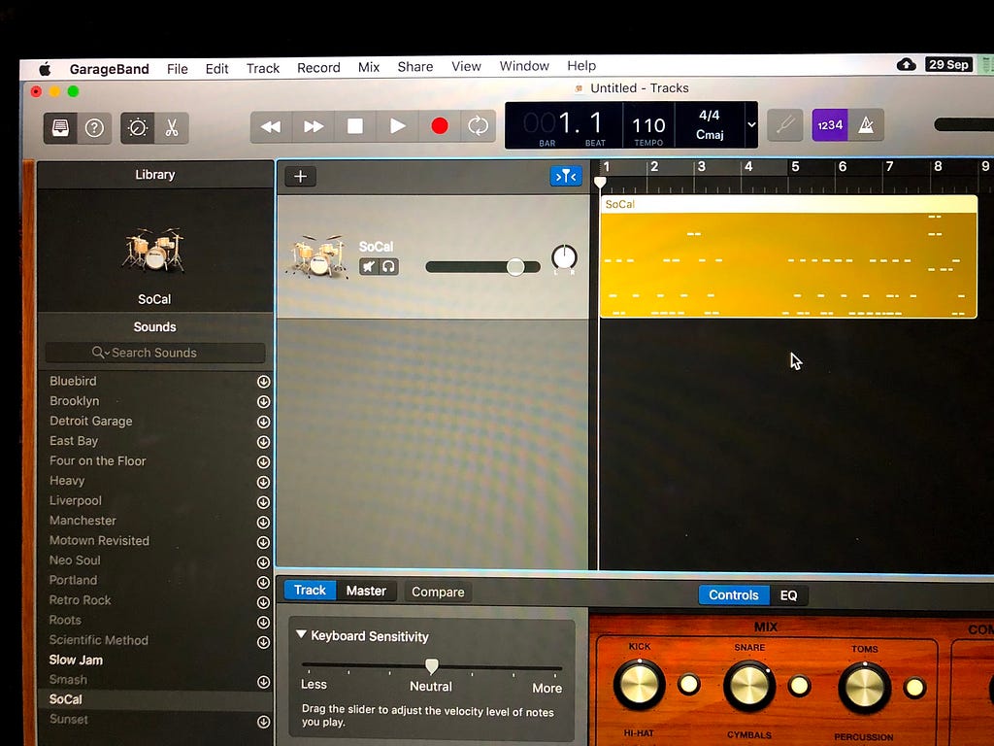Click the cloud upload menu bar icon
The width and height of the screenshot is (994, 746).
pyautogui.click(x=907, y=64)
